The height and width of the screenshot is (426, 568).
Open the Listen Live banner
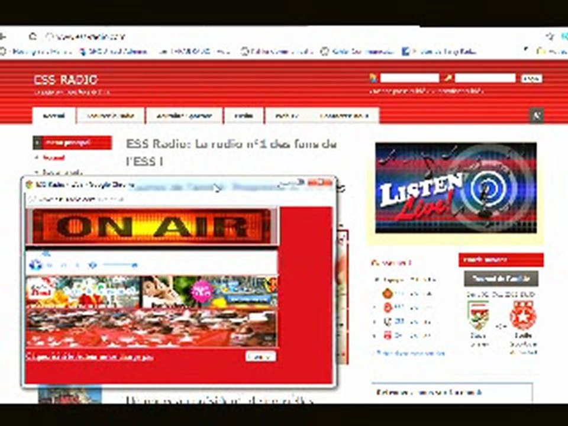point(456,188)
